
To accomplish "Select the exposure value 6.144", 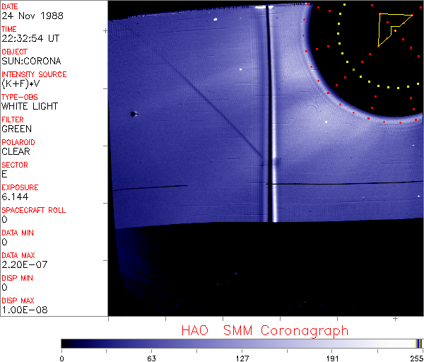I will (x=16, y=197).
